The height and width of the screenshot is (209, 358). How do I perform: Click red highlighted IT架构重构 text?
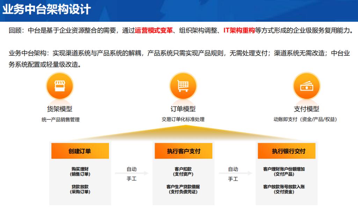[239, 30]
